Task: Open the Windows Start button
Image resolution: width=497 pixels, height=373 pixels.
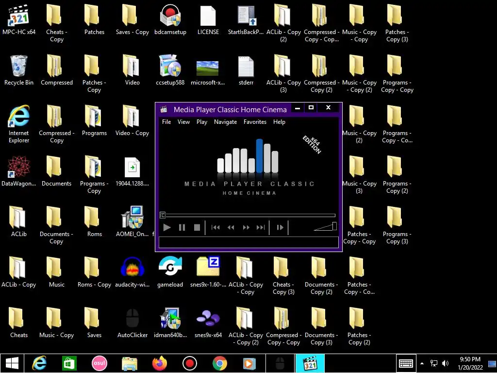Action: [12, 363]
